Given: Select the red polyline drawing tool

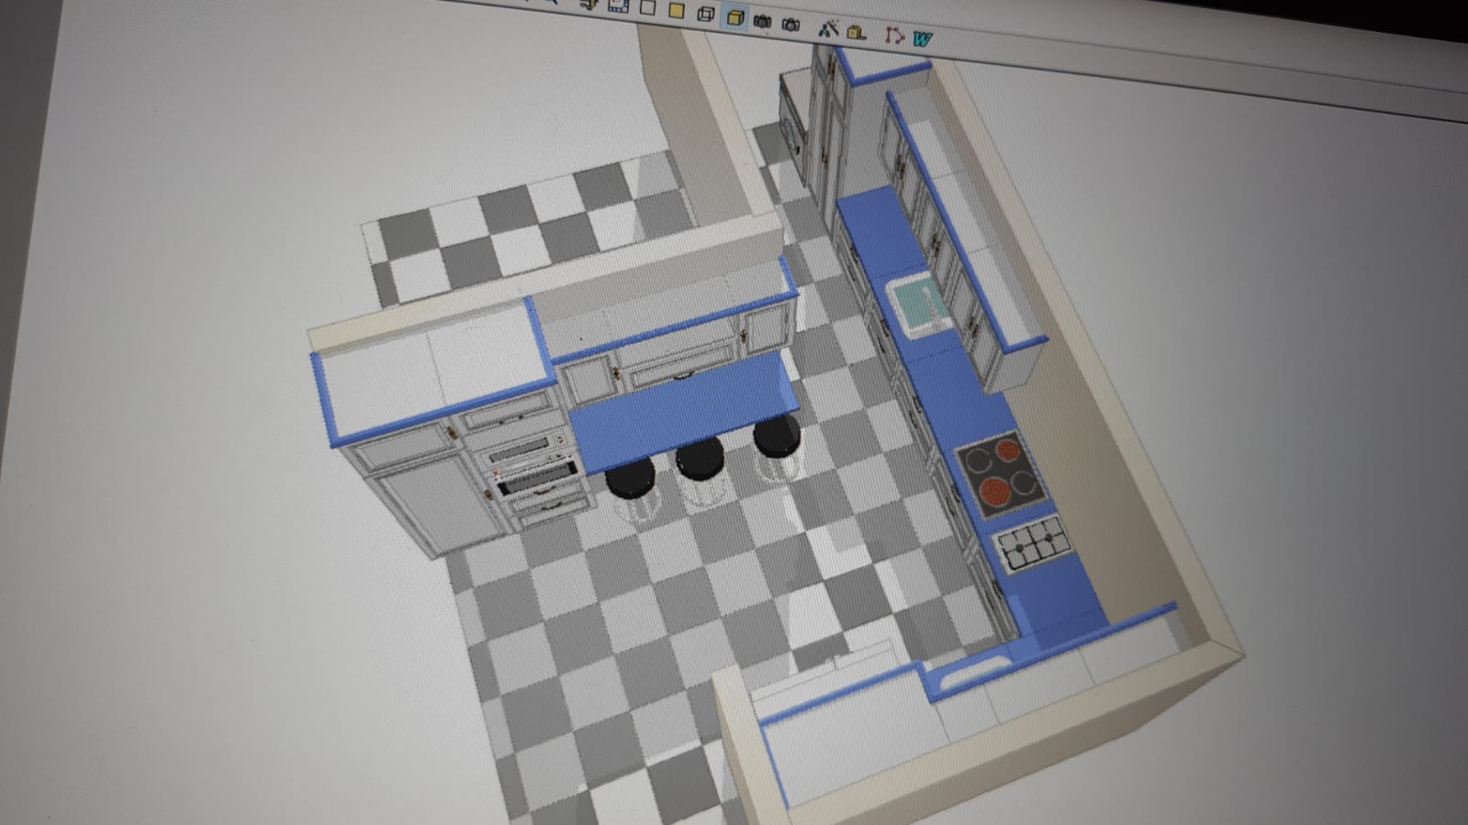Looking at the screenshot, I should 894,36.
